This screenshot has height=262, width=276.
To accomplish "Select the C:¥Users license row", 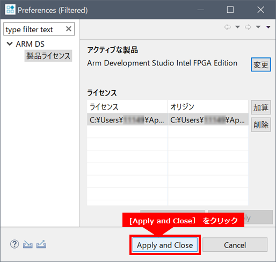I will (x=168, y=120).
